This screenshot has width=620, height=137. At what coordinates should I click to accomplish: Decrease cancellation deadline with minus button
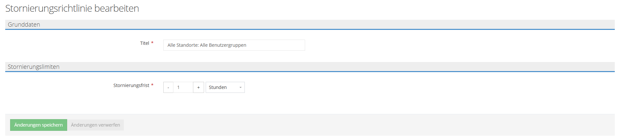(x=168, y=87)
